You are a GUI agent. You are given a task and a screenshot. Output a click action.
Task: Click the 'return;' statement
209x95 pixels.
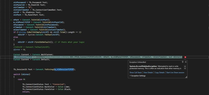click(26, 92)
